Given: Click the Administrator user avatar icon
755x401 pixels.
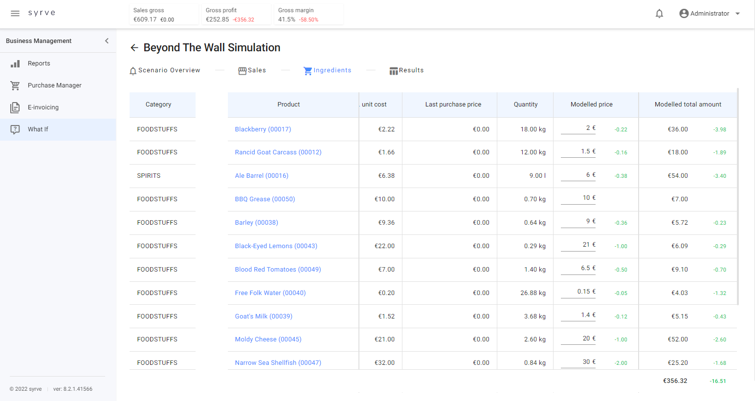Looking at the screenshot, I should 684,14.
